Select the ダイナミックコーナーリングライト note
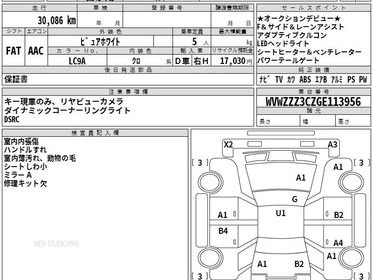Screen dimensions: 373x280 [67, 111]
